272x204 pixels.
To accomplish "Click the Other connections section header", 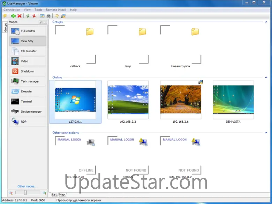I will 66,133.
